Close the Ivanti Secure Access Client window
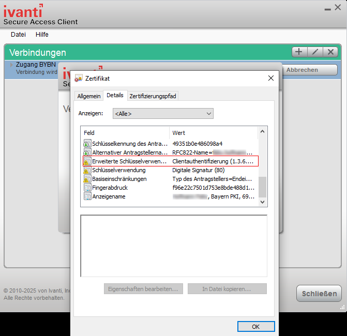347x336 pixels. pyautogui.click(x=338, y=8)
